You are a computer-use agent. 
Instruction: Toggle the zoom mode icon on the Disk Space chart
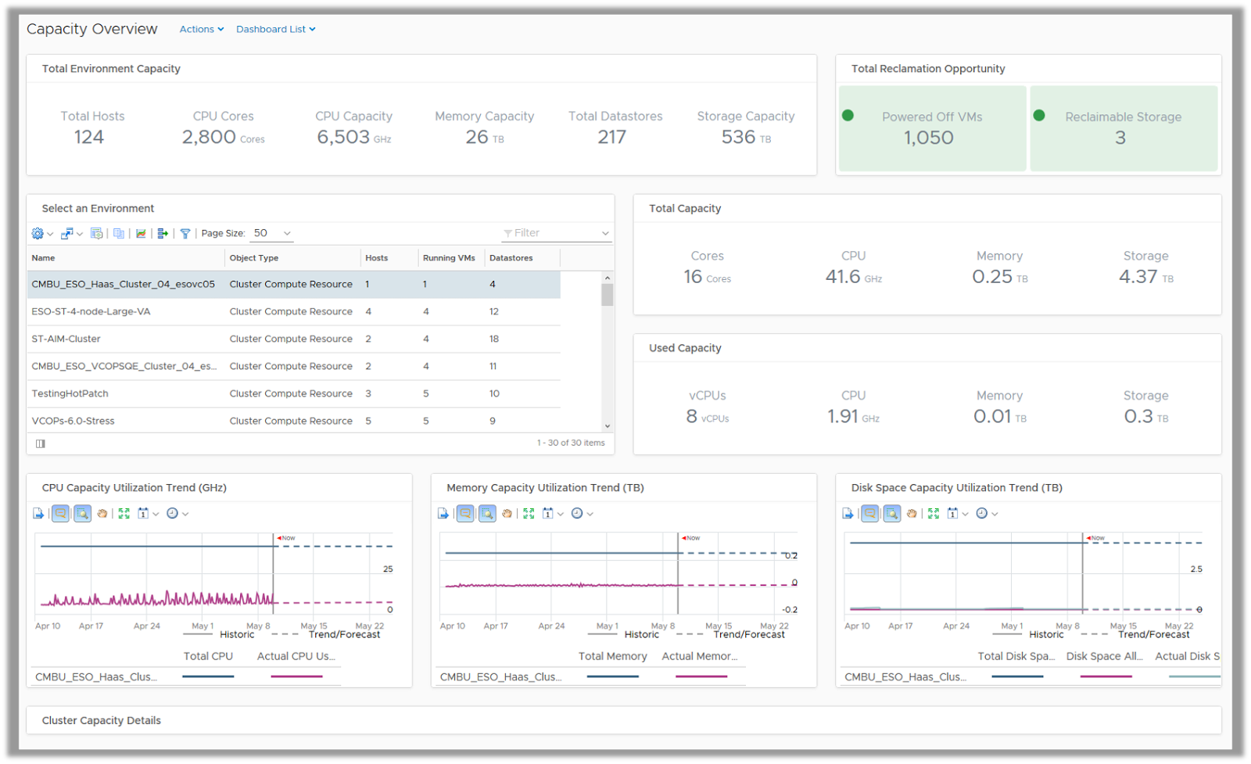click(891, 513)
